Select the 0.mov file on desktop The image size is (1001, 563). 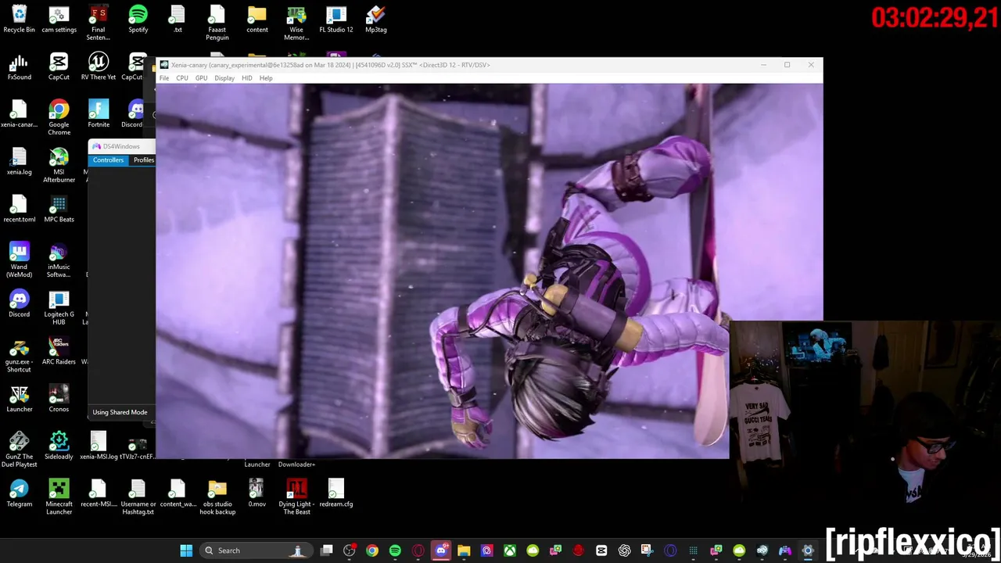(x=257, y=493)
